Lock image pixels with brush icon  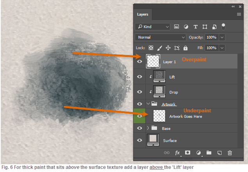coord(159,48)
